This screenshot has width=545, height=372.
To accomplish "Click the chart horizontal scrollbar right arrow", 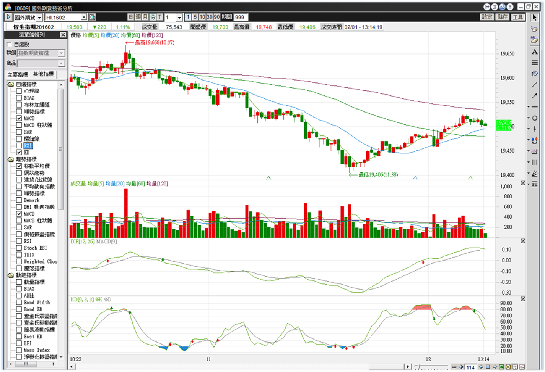I will (408, 367).
